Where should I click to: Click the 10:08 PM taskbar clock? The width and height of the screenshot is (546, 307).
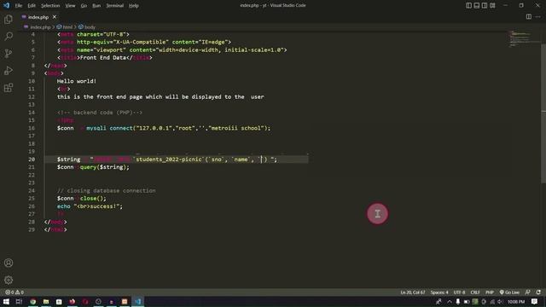pyautogui.click(x=516, y=302)
